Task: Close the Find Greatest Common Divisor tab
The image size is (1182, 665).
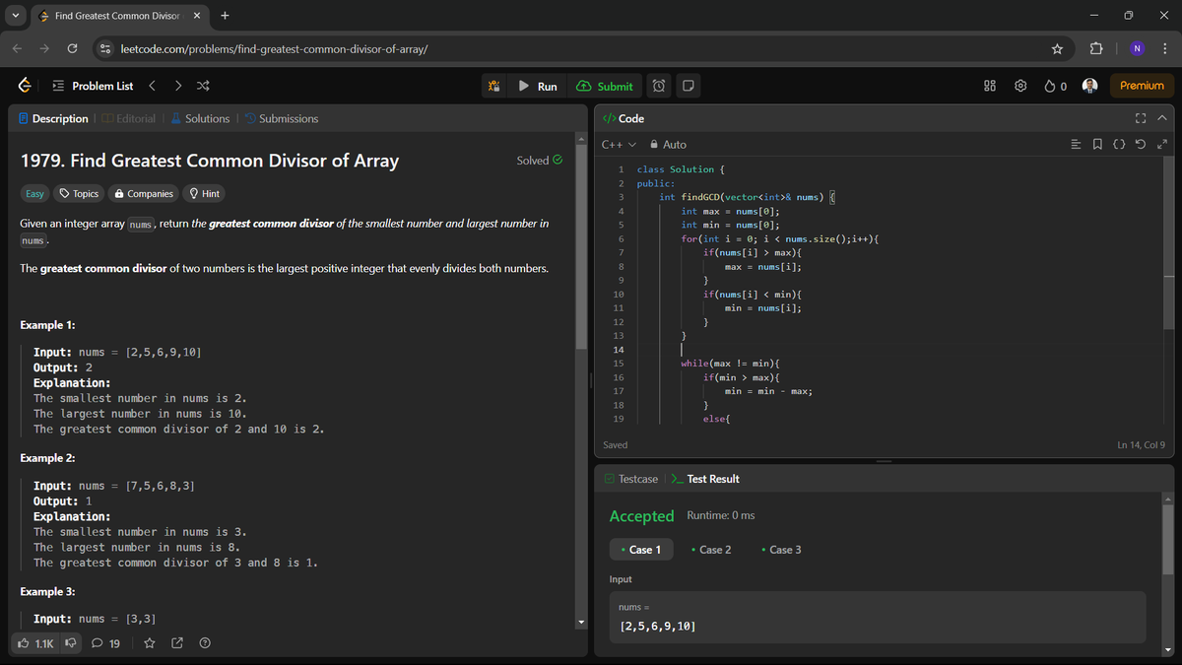Action: pyautogui.click(x=196, y=16)
